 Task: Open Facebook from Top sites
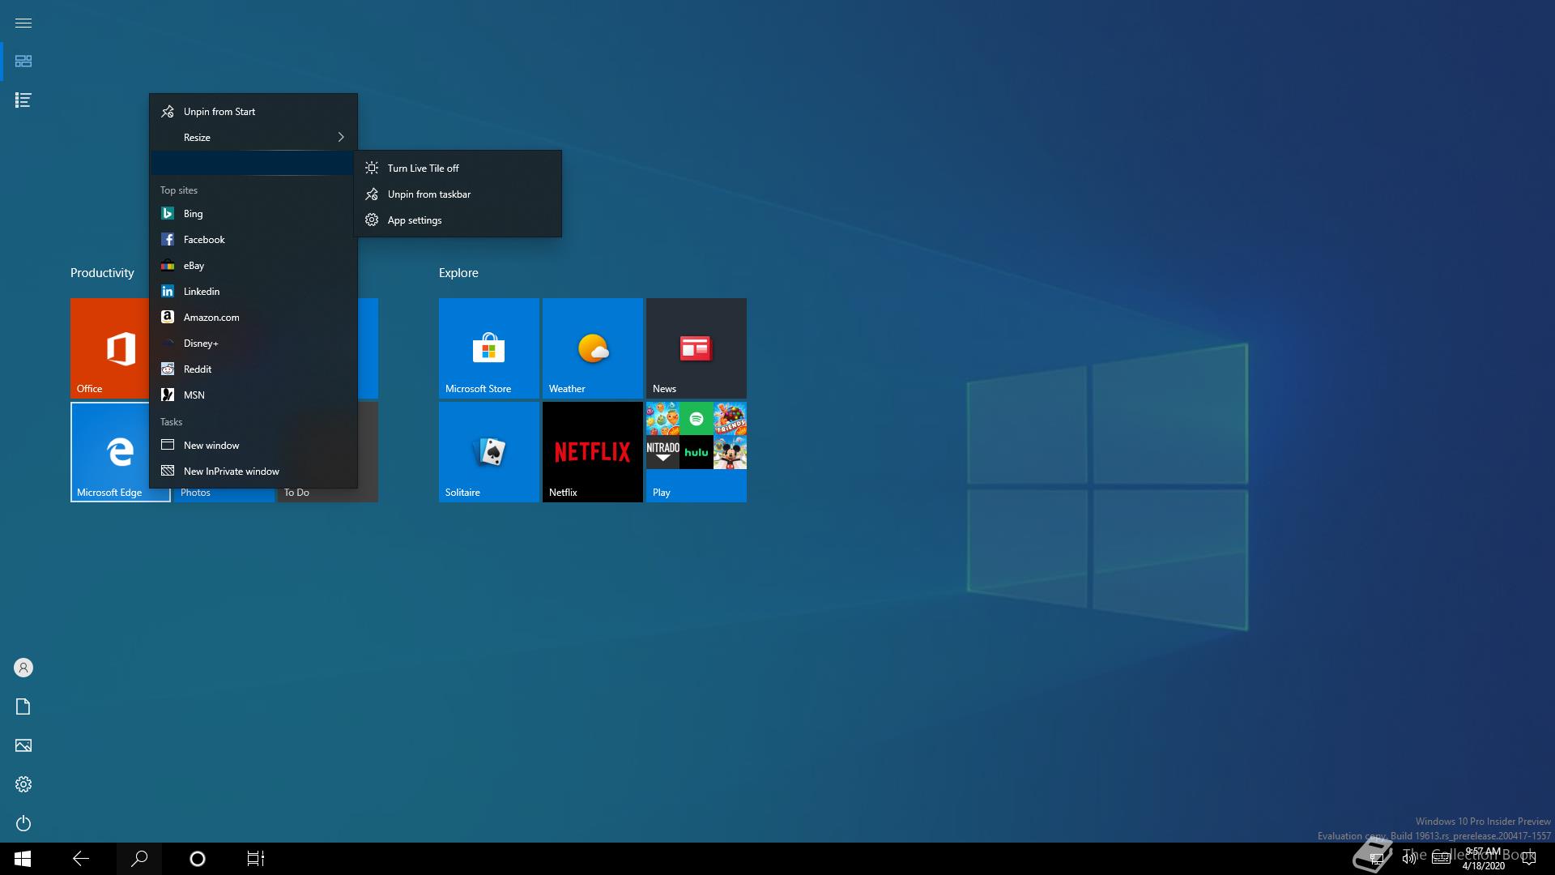click(x=253, y=240)
